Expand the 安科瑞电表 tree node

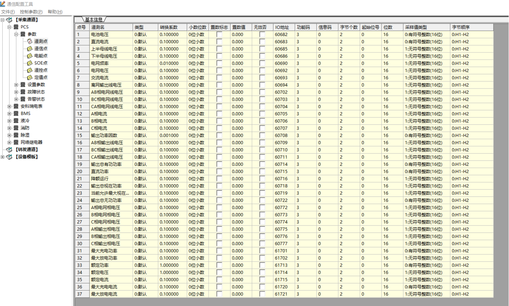pos(9,106)
